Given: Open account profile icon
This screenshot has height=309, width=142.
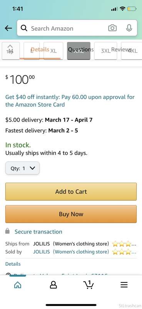Looking at the screenshot, I should coord(53,285).
